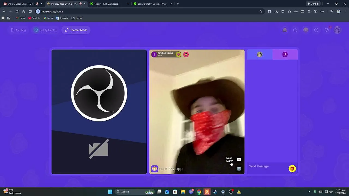
Task: Open Chrome downloads
Action: click(x=276, y=11)
